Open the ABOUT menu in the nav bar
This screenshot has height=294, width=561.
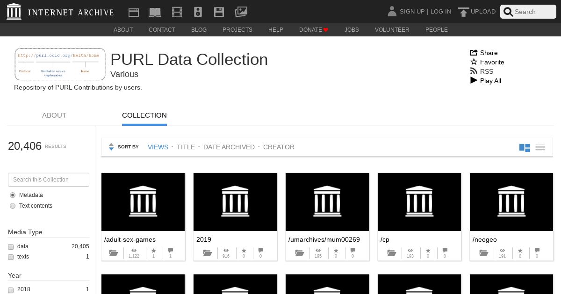pyautogui.click(x=123, y=30)
